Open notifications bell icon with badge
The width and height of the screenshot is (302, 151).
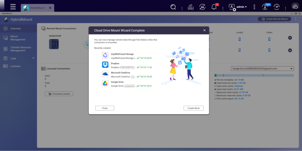pos(214,7)
